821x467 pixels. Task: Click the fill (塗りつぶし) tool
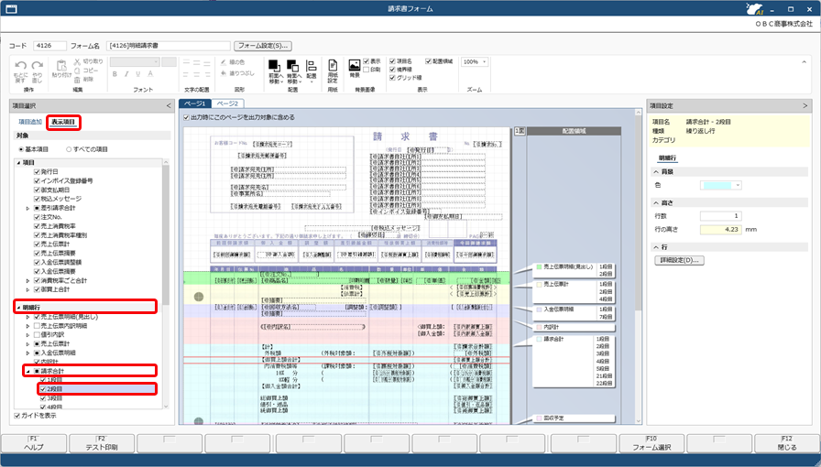pyautogui.click(x=237, y=73)
